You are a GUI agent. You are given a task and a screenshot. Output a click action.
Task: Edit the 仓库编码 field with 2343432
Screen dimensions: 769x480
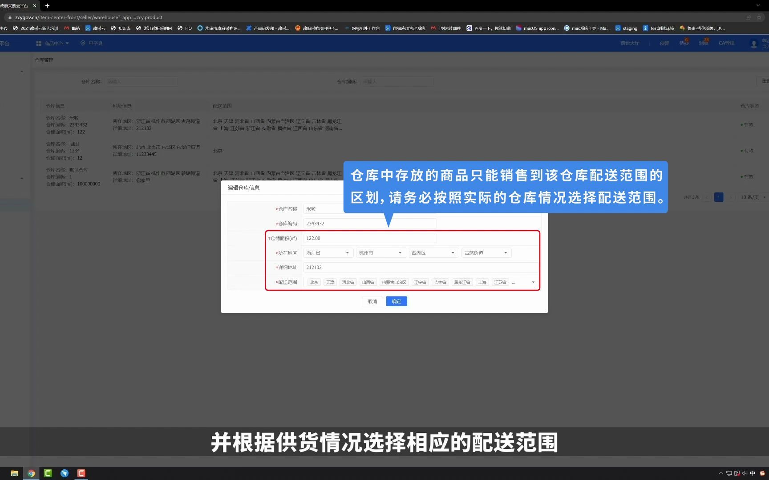tap(370, 224)
